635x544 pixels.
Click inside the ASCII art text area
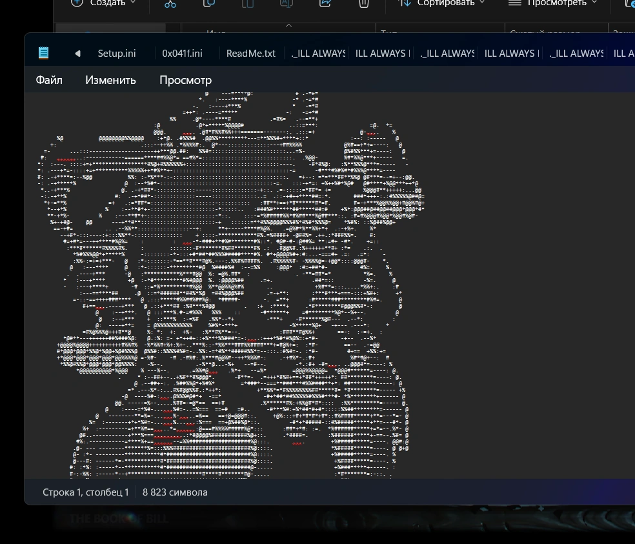click(329, 285)
